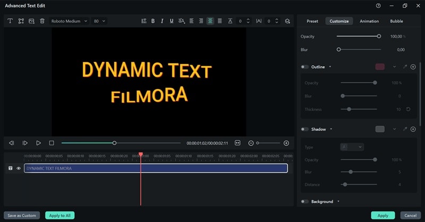Switch to the Preset tab

pos(312,21)
